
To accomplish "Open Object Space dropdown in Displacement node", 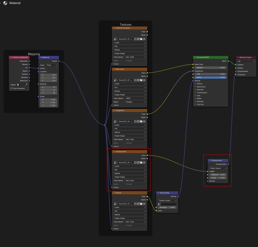I will point(218,168).
